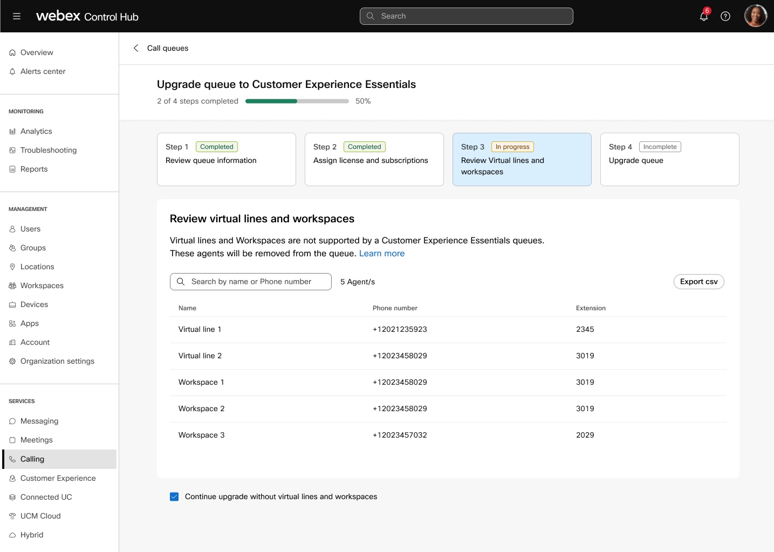The height and width of the screenshot is (552, 774).
Task: Click the Reports icon in sidebar
Action: [12, 169]
